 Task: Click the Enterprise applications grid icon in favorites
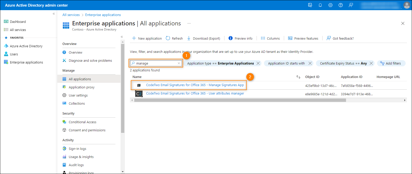pos(6,62)
